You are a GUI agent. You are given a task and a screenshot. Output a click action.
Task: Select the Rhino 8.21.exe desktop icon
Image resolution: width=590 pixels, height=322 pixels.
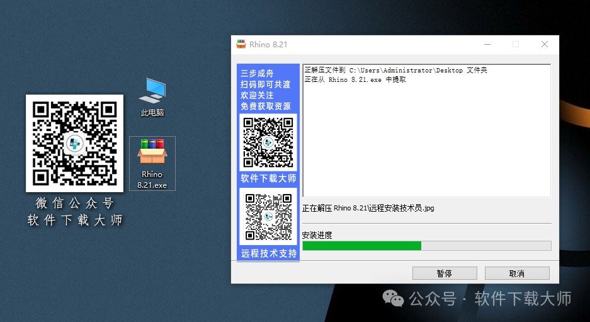152,163
